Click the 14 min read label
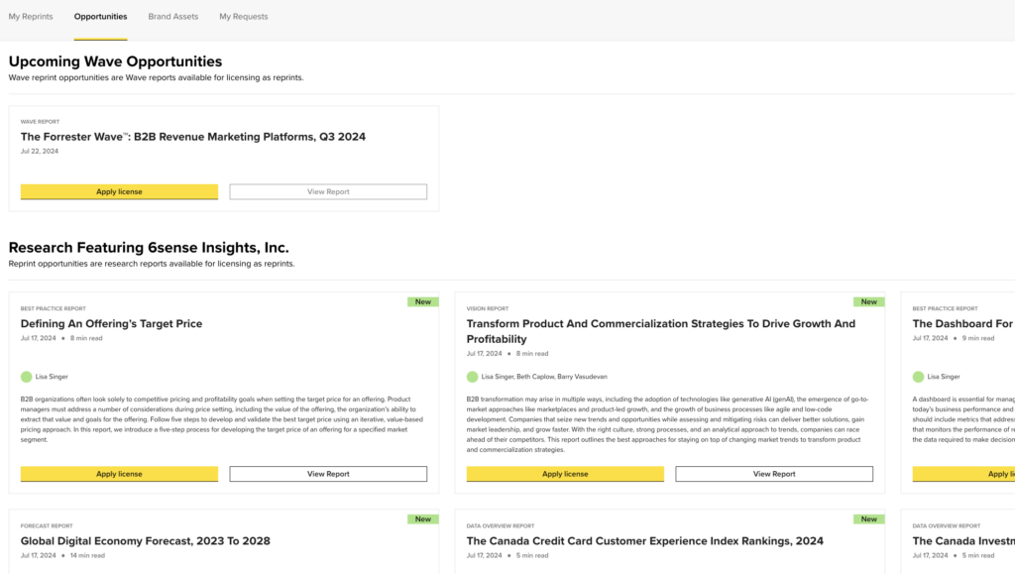The image size is (1015, 574). coord(87,555)
